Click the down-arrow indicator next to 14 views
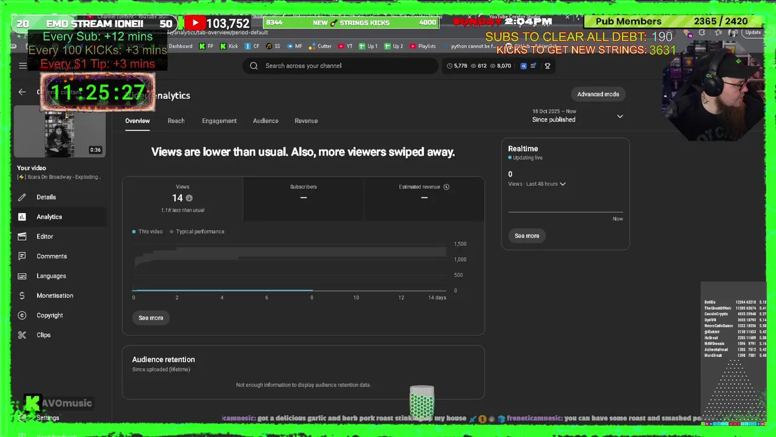776x437 pixels. click(x=189, y=198)
